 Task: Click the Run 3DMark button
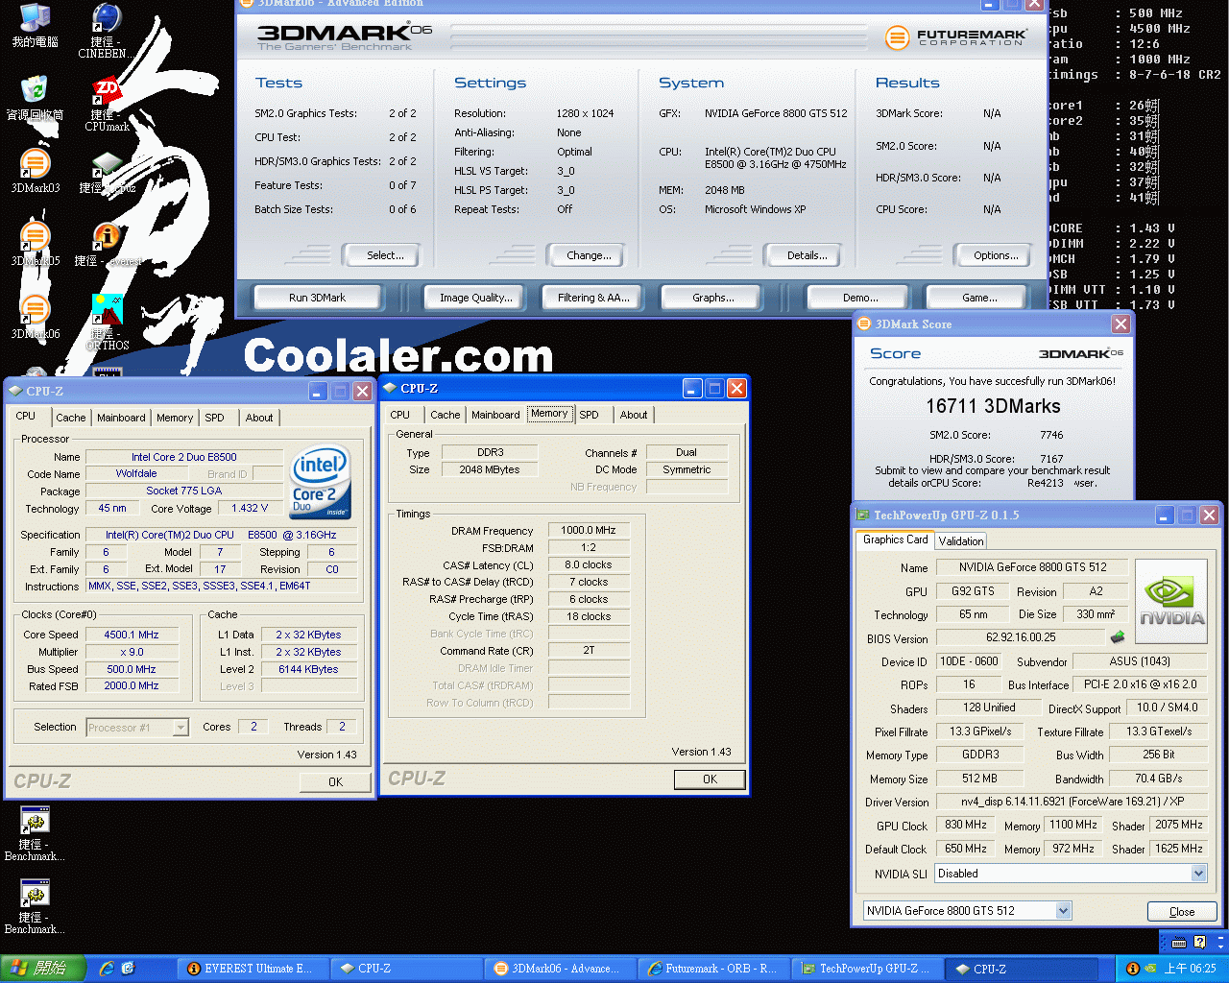click(x=318, y=298)
